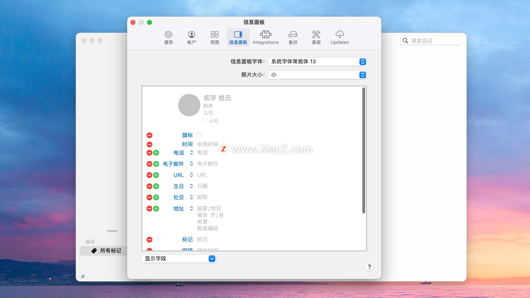Click the field list vertical scrollbar
Screen dimensions: 530x298
coord(364,150)
